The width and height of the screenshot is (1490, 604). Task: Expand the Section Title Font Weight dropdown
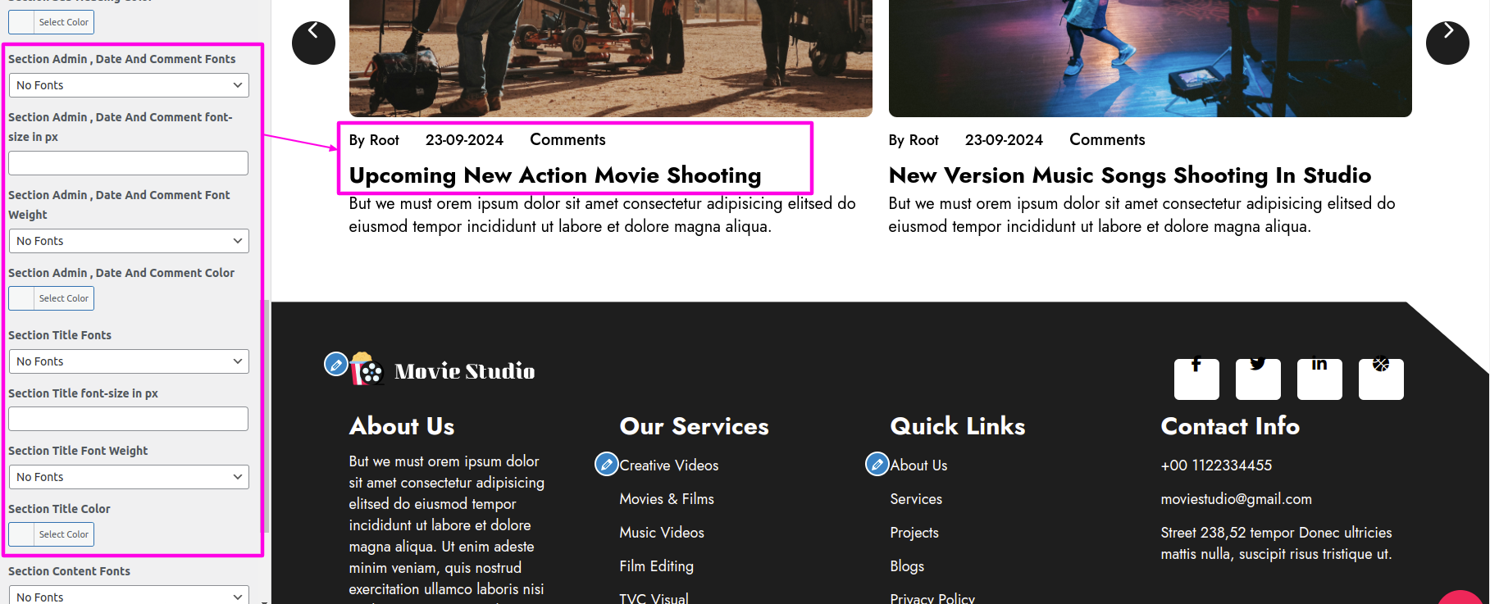(129, 477)
